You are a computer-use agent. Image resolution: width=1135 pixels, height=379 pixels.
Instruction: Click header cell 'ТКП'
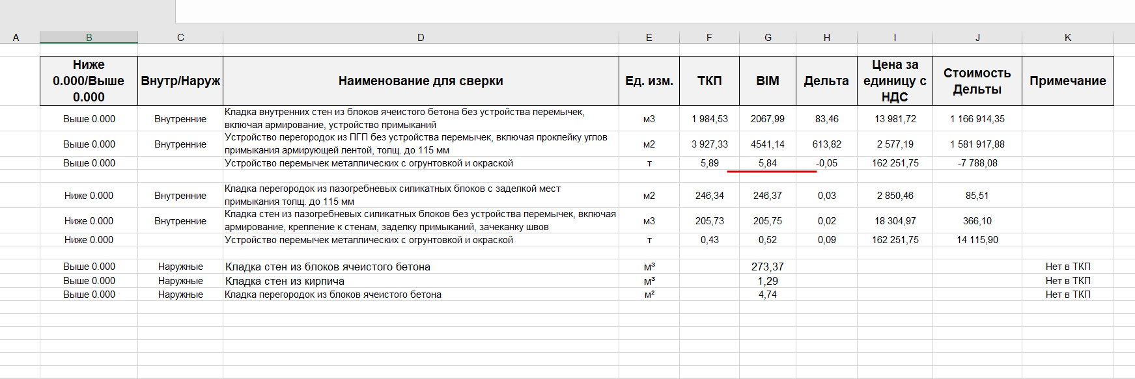tap(709, 81)
